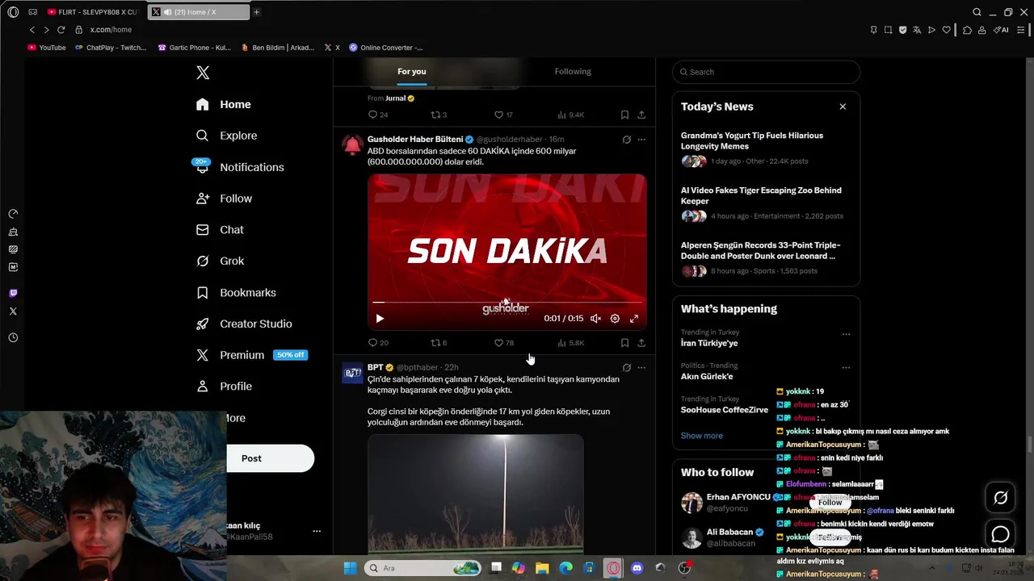Open account menu next to kaan kılıç
This screenshot has width=1034, height=581.
point(317,531)
